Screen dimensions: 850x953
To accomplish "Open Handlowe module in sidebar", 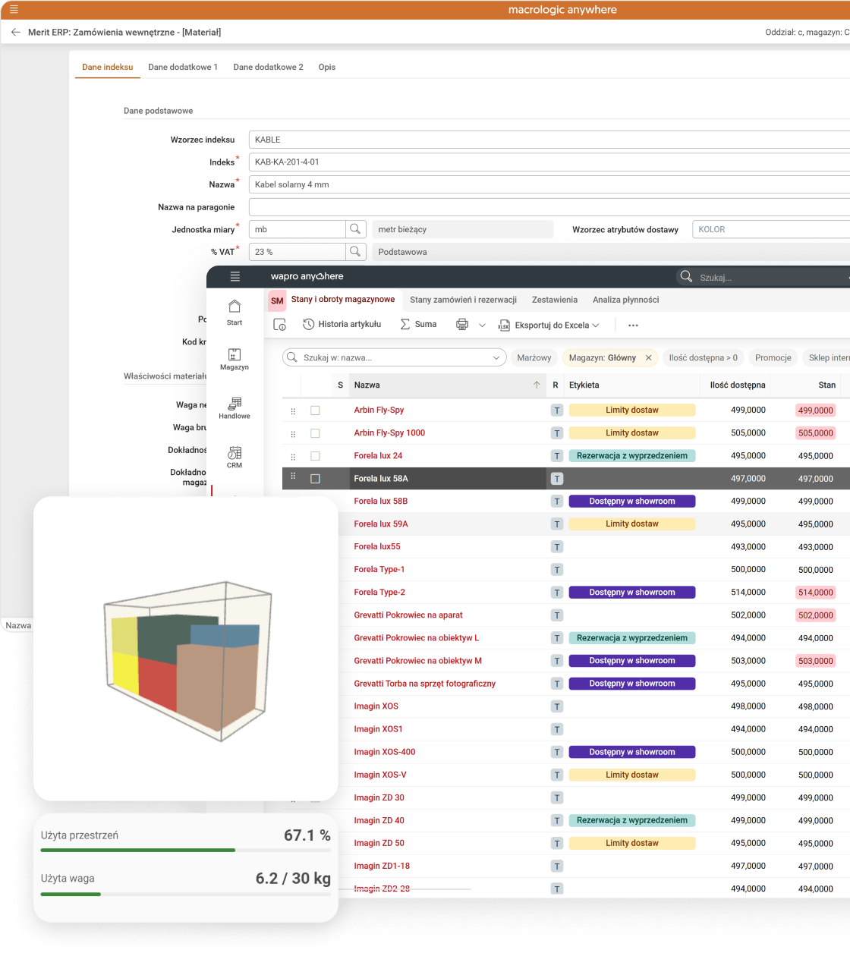I will coord(235,407).
